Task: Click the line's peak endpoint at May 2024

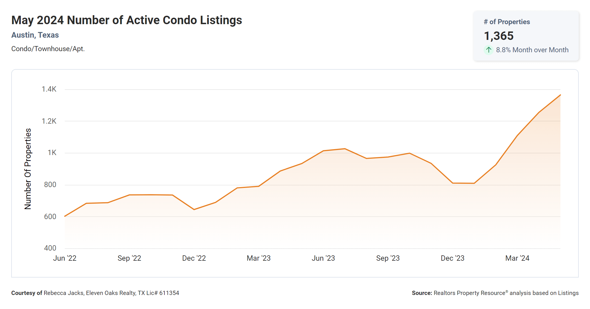Action: click(x=560, y=95)
